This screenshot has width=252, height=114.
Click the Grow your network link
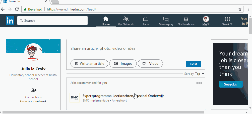(x=33, y=101)
